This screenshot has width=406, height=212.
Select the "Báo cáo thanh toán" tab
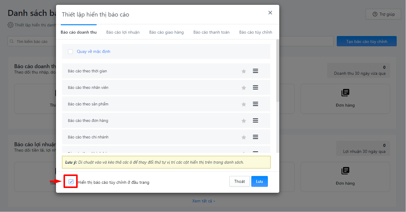click(211, 32)
